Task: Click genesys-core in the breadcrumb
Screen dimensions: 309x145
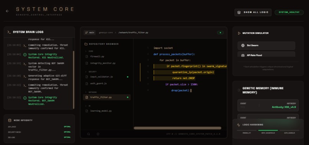Action: 106,33
